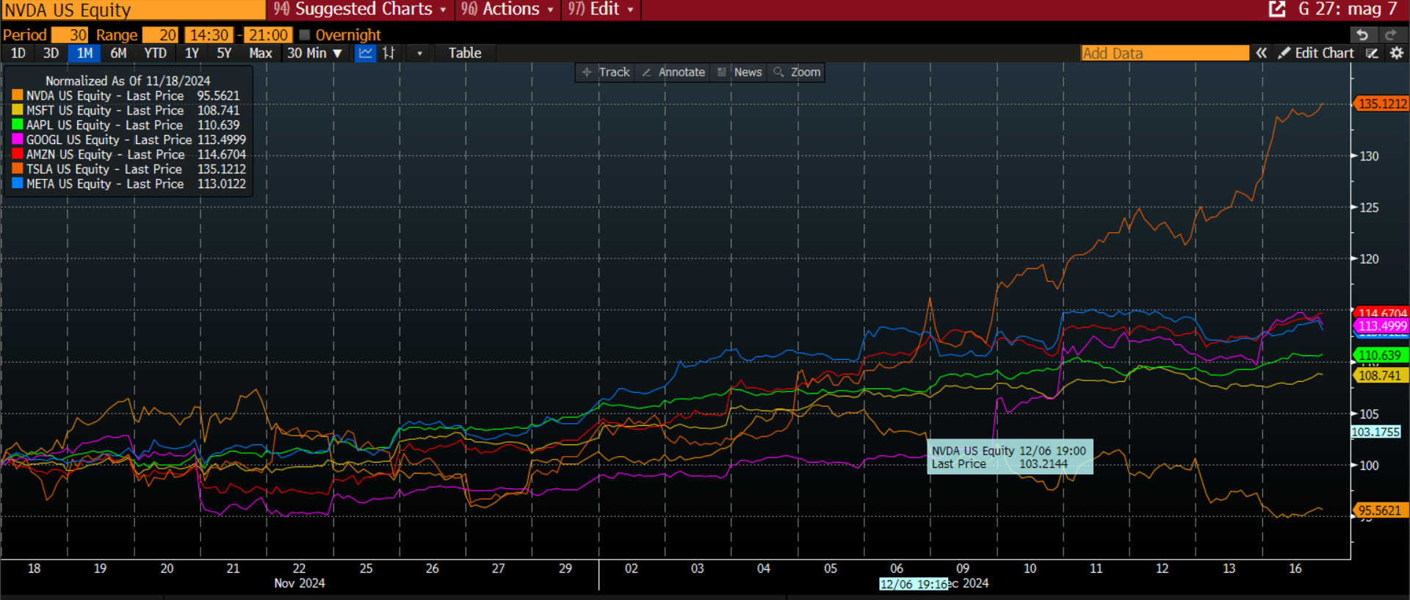The image size is (1410, 600).
Task: Switch to the Table view
Action: point(465,53)
